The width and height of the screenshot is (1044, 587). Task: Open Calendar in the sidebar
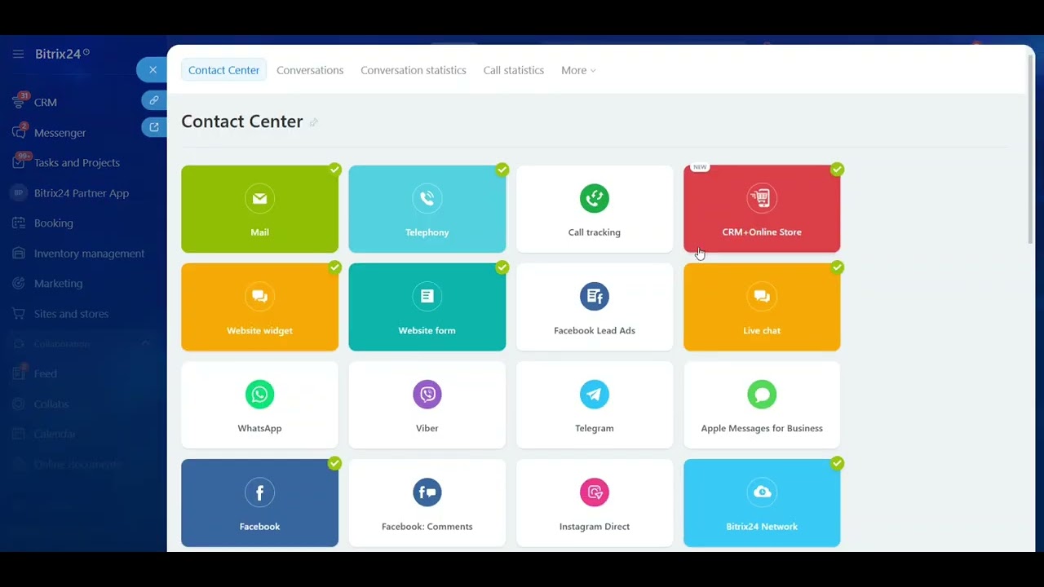pyautogui.click(x=55, y=434)
